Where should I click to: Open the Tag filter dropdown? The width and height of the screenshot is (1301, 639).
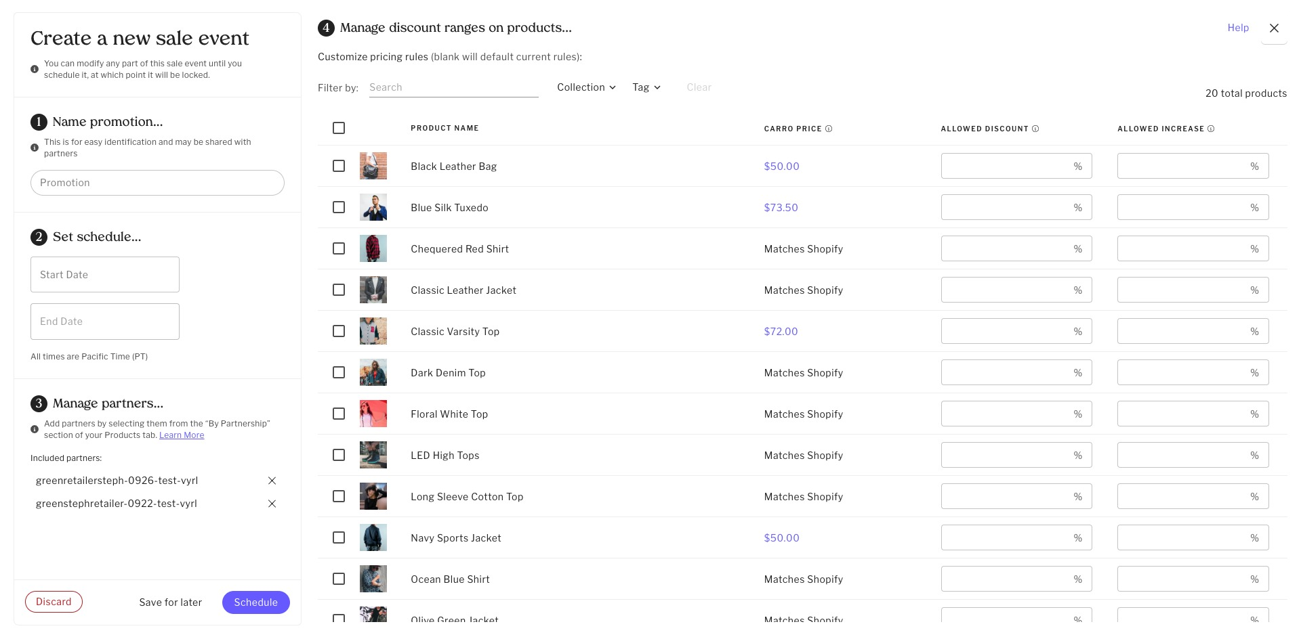pos(646,87)
